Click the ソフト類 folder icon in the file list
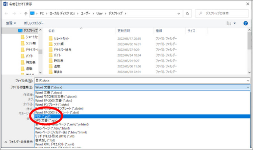Image resolution: width=253 pixels, height=150 pixels. 51,44
